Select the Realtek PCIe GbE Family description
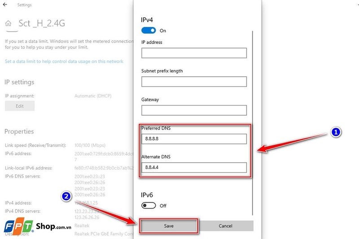 (x=104, y=234)
